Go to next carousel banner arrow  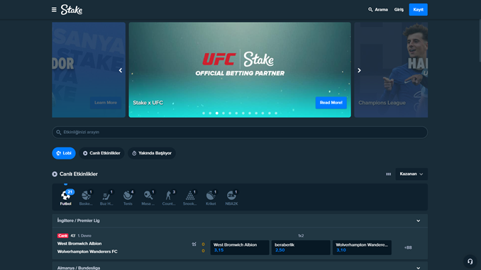coord(359,70)
